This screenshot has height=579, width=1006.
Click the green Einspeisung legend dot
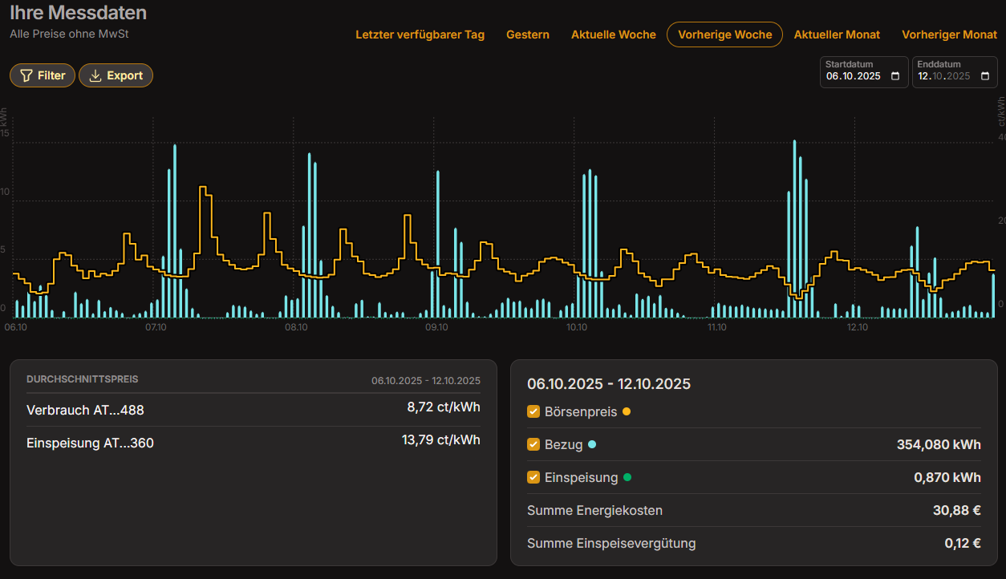(627, 477)
